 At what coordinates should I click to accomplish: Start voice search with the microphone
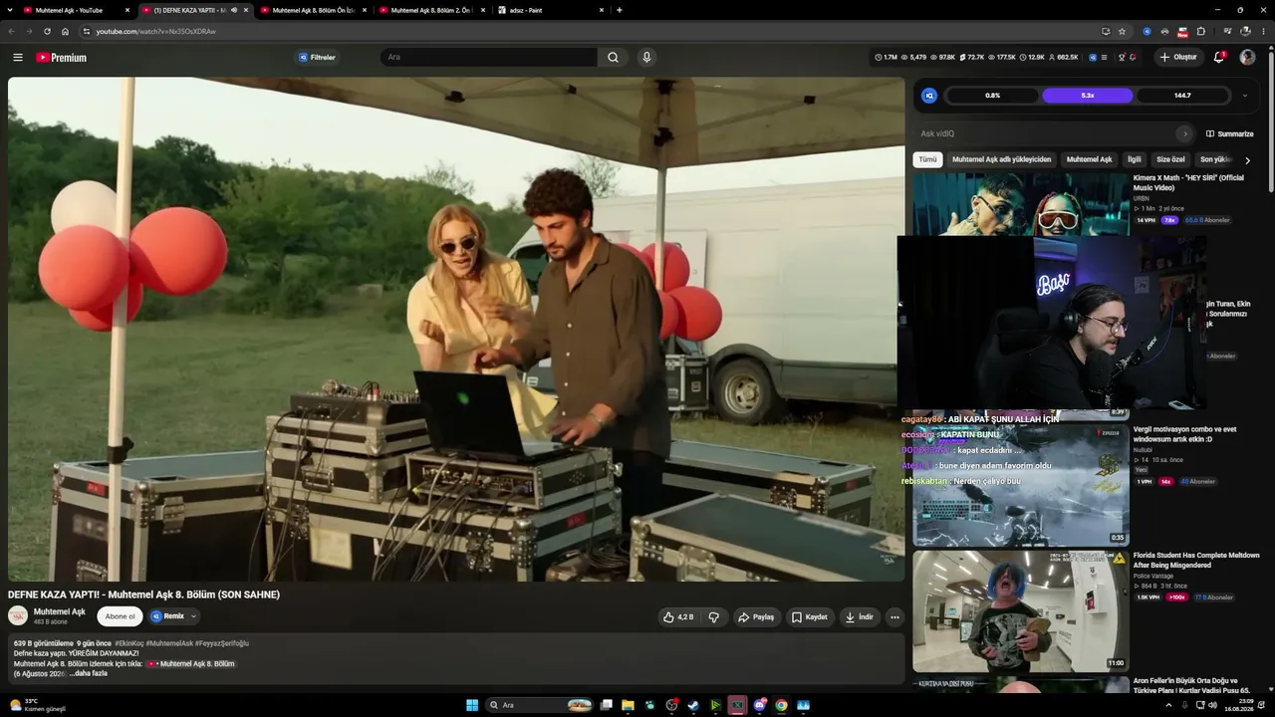coord(646,58)
